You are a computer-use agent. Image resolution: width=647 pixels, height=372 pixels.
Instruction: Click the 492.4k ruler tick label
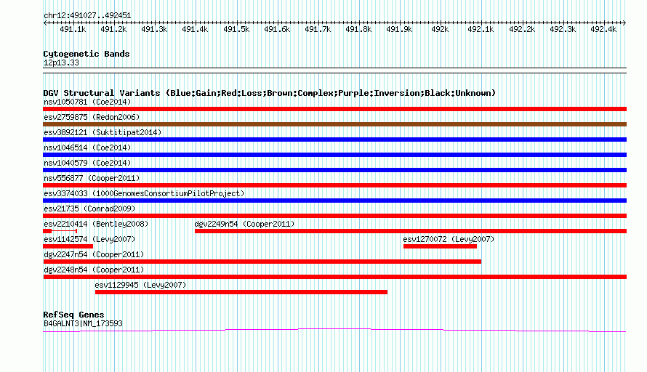(x=603, y=29)
